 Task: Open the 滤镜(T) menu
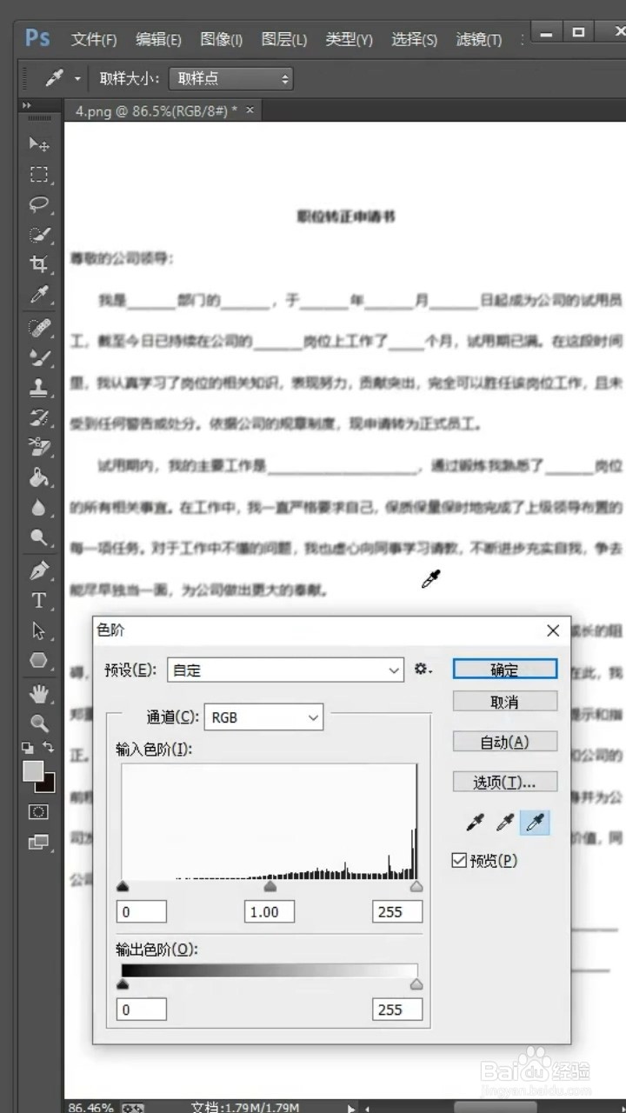(479, 40)
